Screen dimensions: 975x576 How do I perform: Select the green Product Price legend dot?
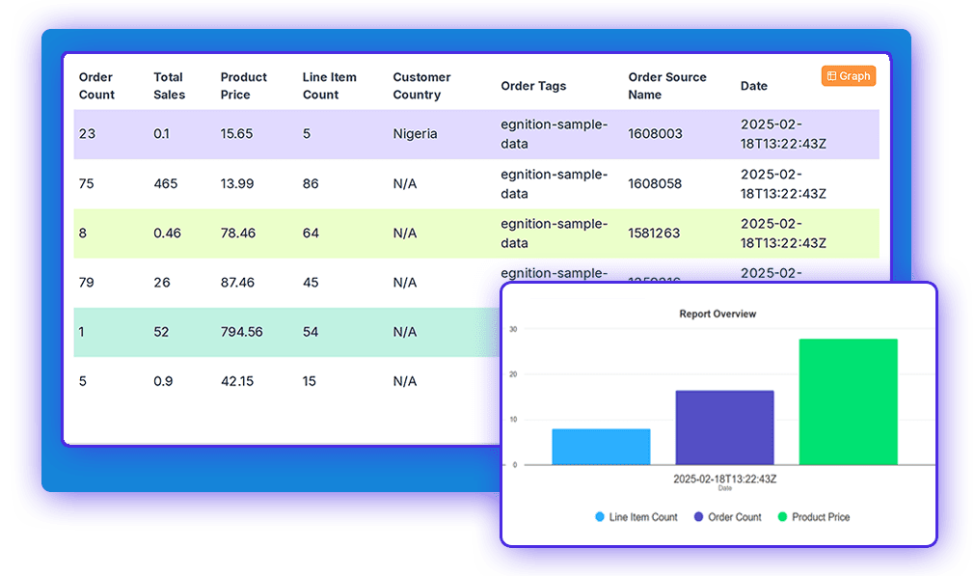(x=781, y=517)
